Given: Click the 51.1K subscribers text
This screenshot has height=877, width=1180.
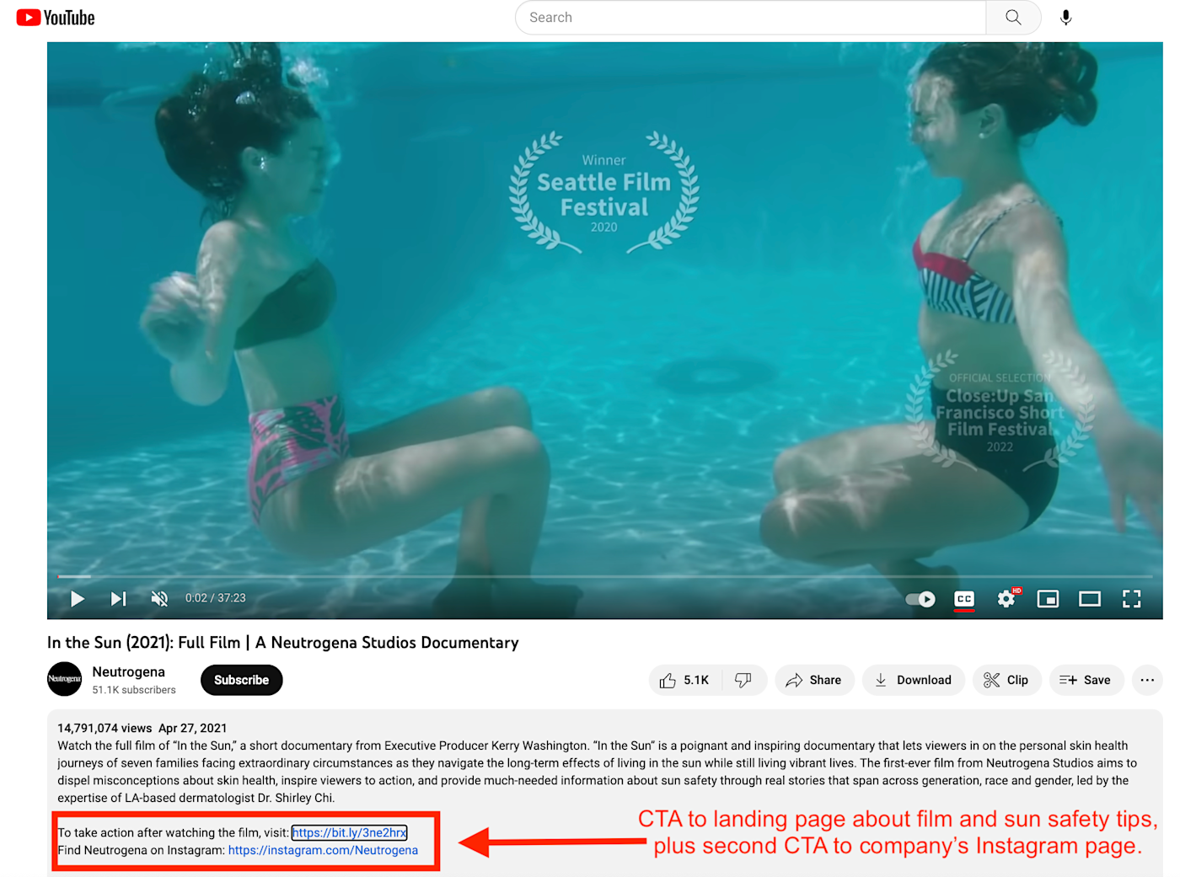Looking at the screenshot, I should 134,690.
